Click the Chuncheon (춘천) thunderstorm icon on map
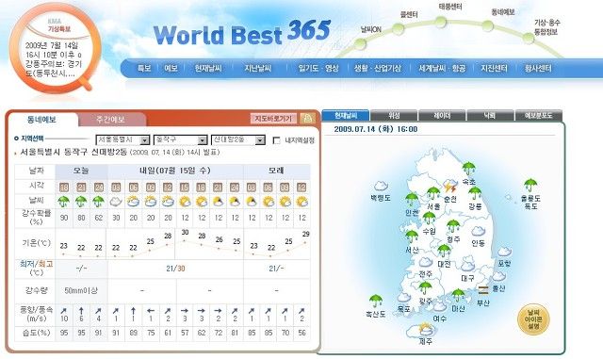 [449, 187]
